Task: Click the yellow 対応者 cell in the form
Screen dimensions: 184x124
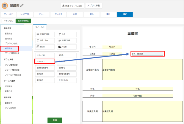Action: click(x=112, y=54)
